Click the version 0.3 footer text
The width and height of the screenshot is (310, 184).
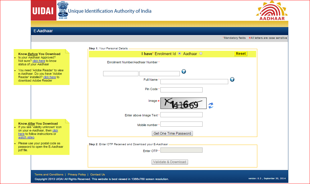pos(267,179)
